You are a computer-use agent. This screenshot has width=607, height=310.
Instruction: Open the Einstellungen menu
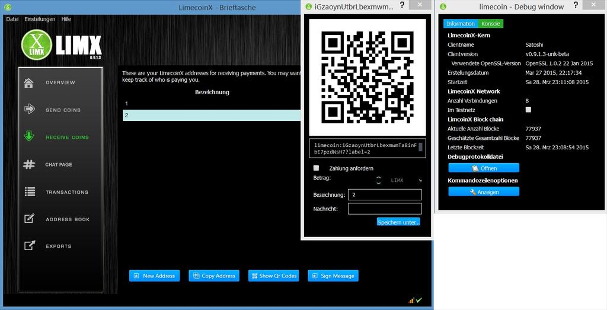[x=40, y=19]
